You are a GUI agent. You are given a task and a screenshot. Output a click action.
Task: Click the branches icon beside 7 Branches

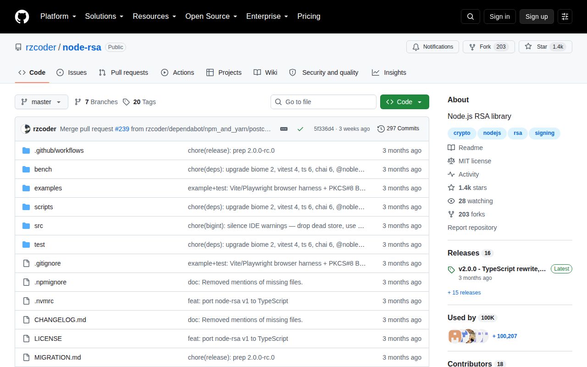pyautogui.click(x=78, y=102)
